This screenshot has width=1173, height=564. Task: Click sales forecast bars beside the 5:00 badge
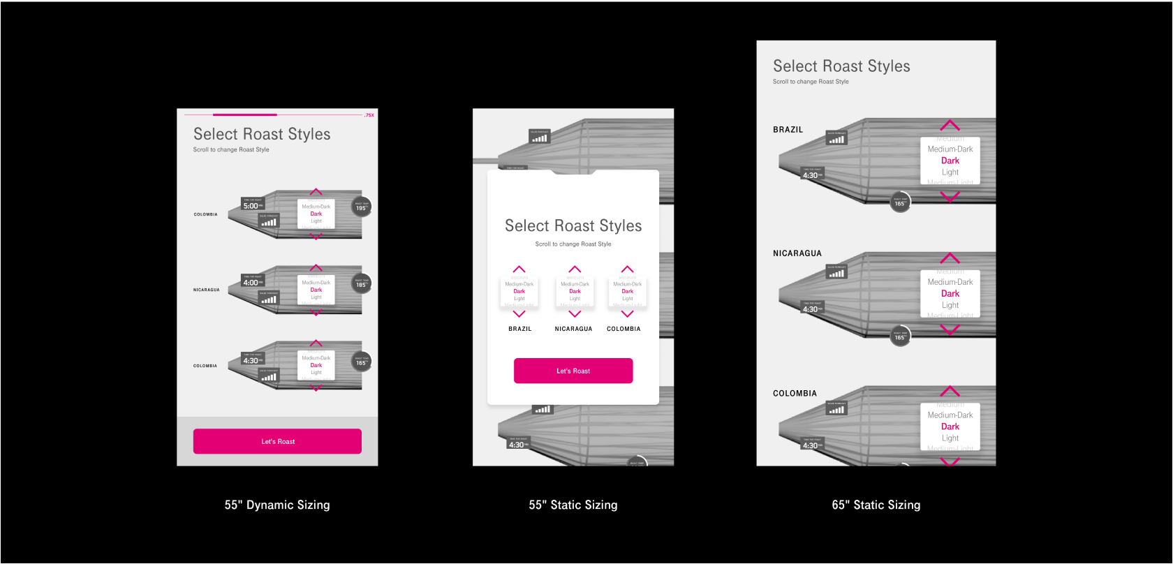269,222
